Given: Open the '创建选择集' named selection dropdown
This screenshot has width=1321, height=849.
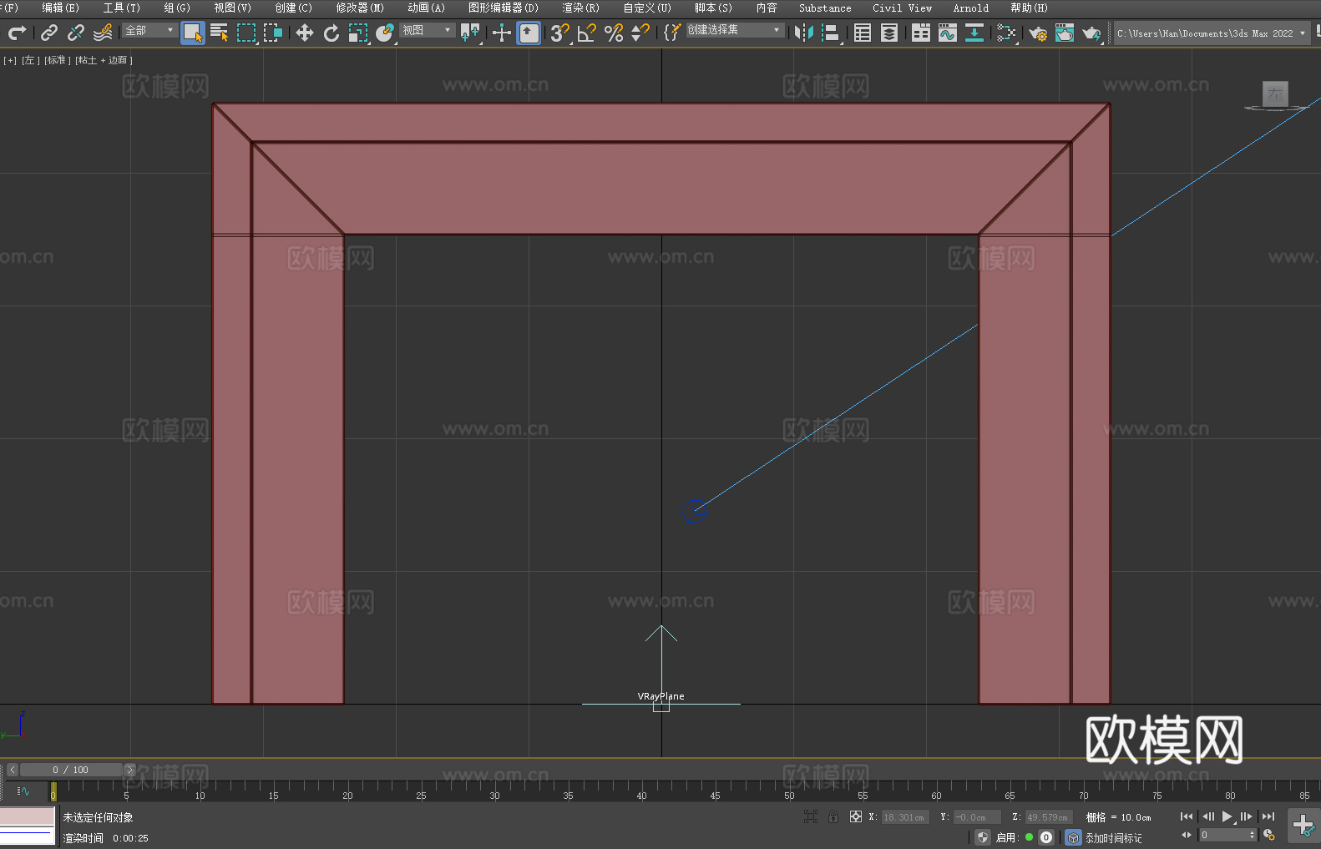Looking at the screenshot, I should [735, 30].
